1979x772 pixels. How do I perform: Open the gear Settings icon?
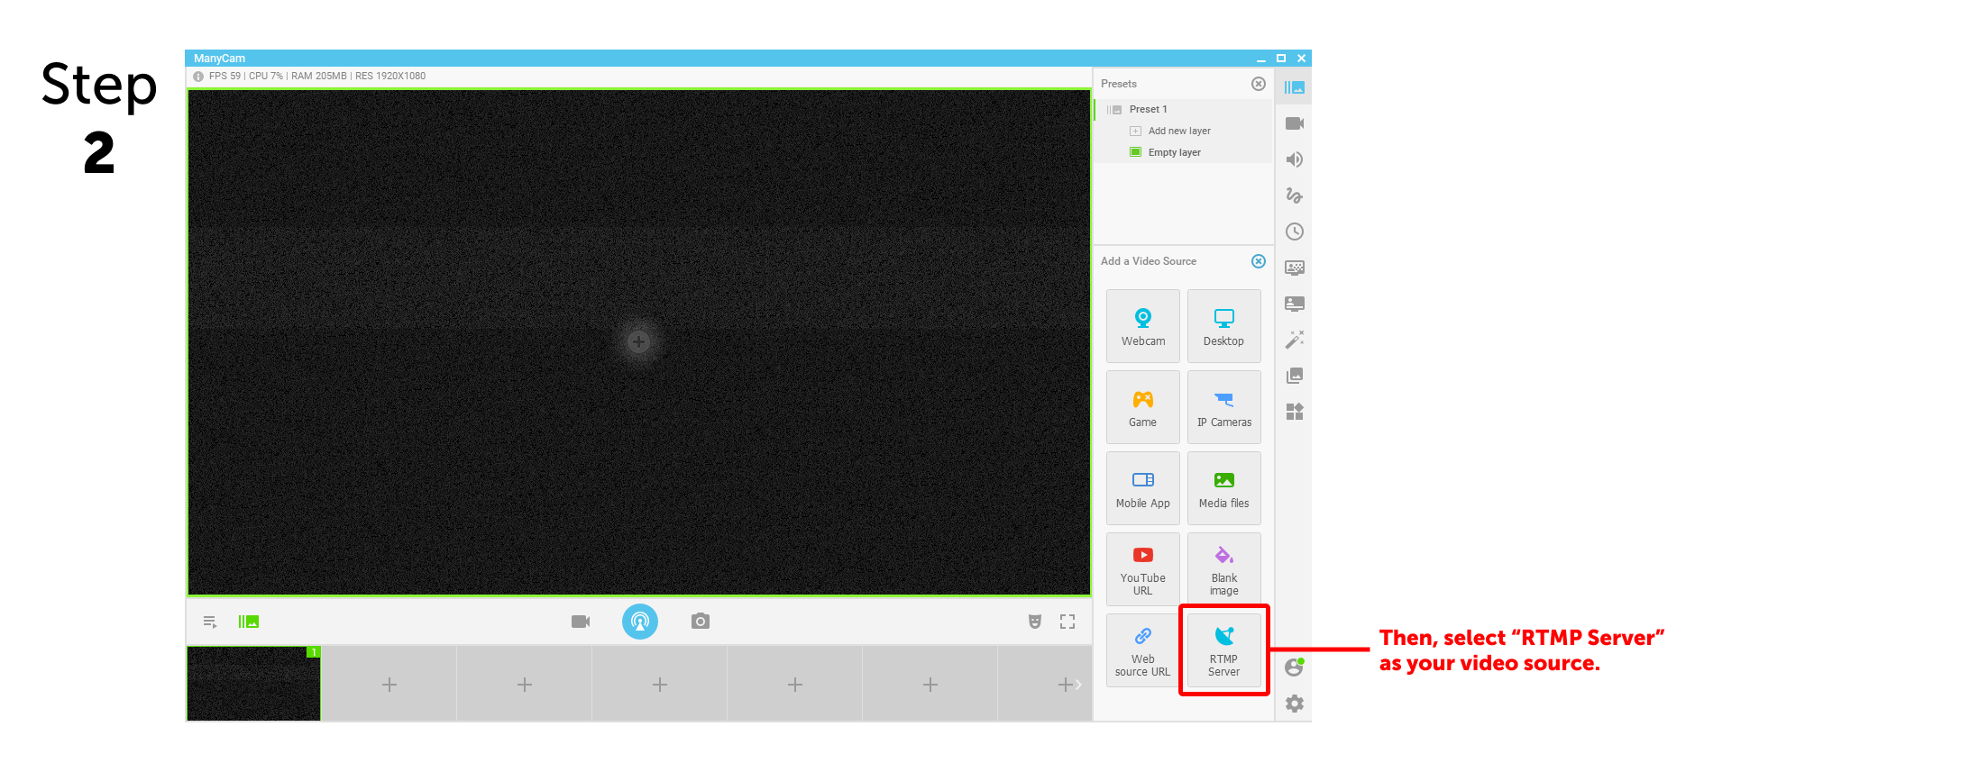1295,704
